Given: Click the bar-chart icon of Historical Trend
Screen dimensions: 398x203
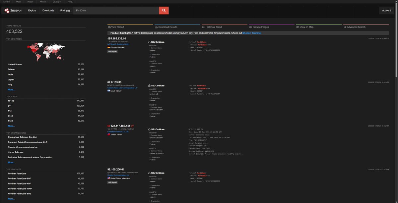Looking at the screenshot, I should pos(203,27).
